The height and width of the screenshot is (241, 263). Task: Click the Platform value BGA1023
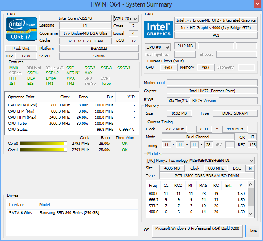(99, 49)
